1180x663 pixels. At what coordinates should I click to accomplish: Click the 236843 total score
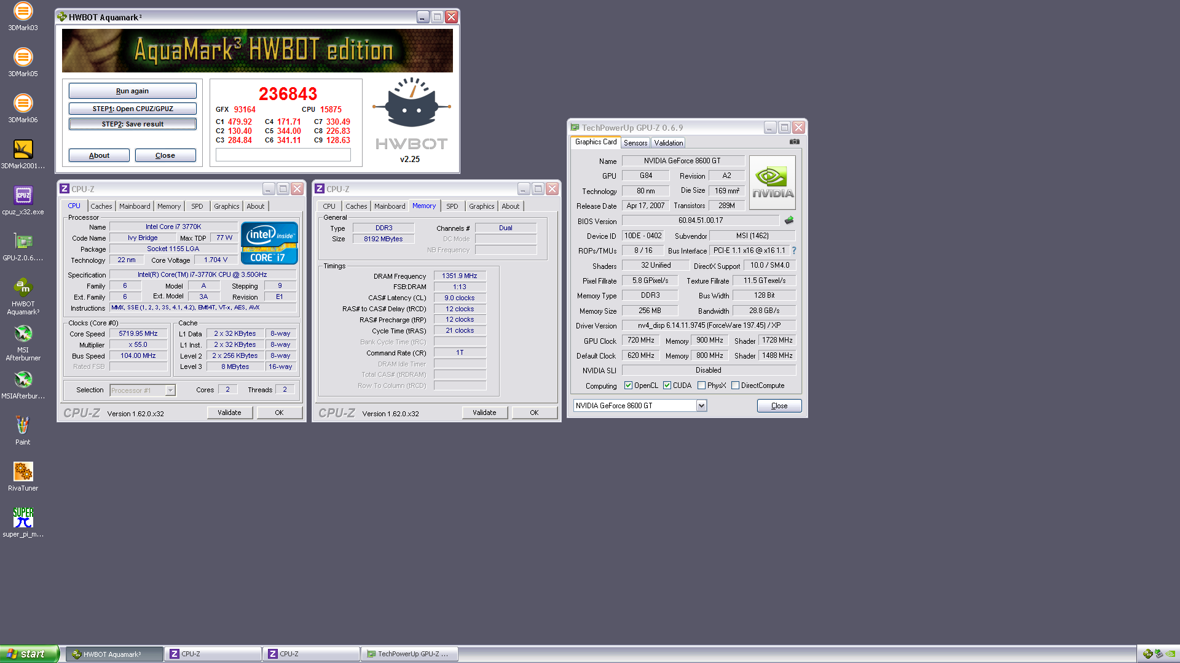pyautogui.click(x=288, y=94)
